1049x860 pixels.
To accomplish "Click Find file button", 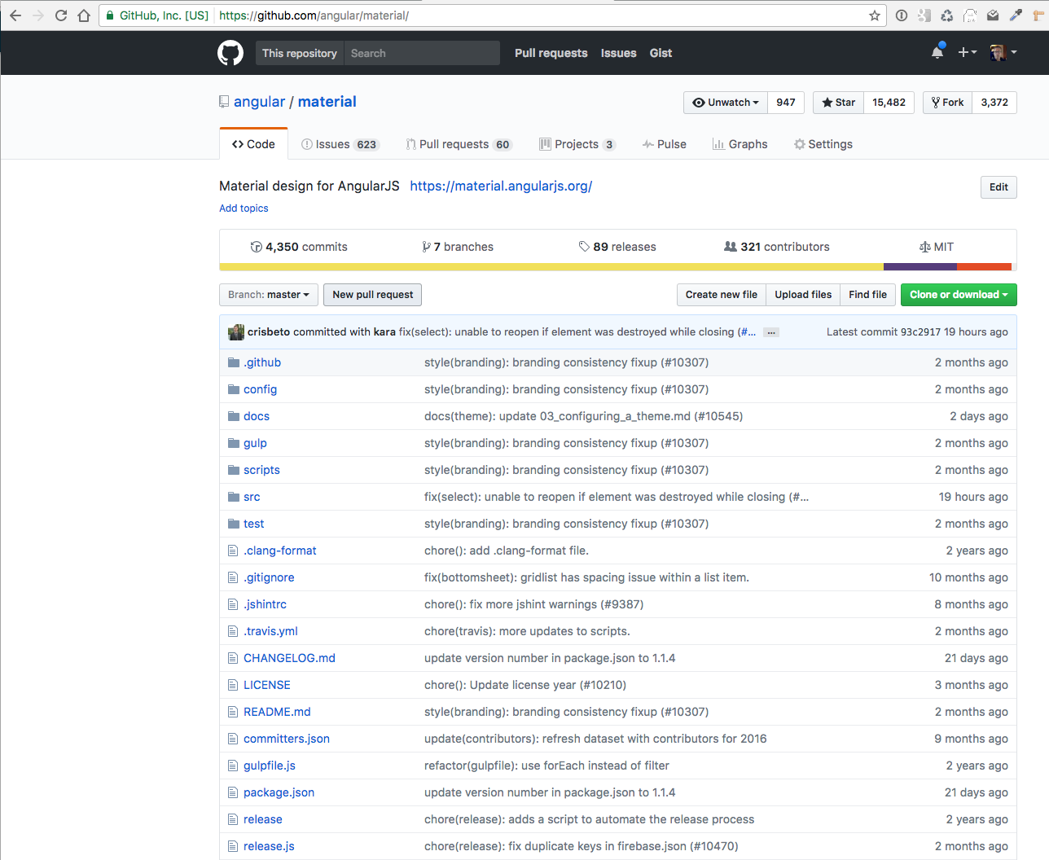I will [867, 295].
